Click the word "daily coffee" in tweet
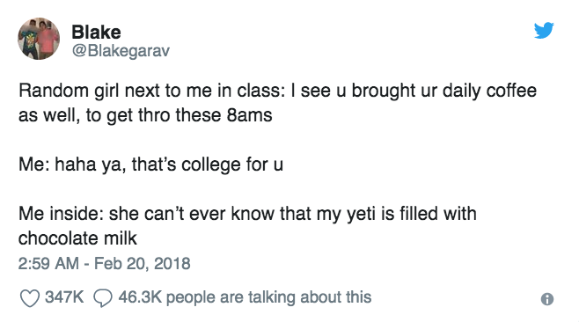579x322 pixels. tap(489, 91)
